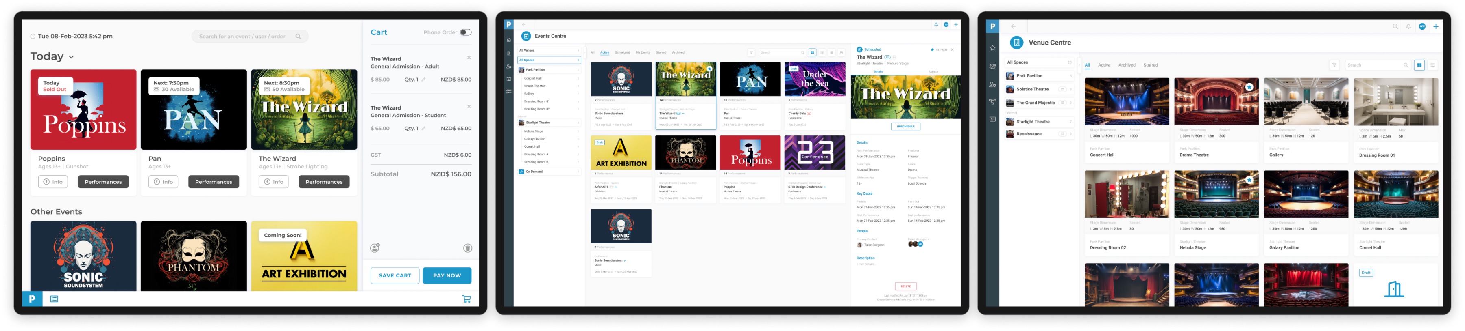Open Performances for Poppins

click(103, 182)
